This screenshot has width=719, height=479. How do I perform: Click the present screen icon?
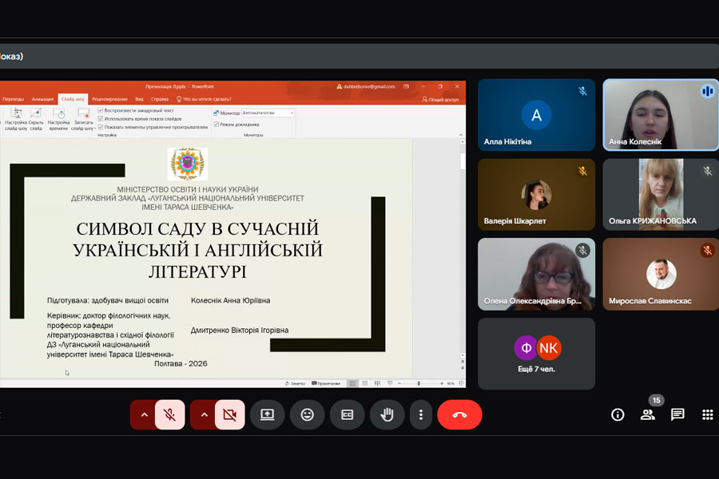pyautogui.click(x=267, y=414)
